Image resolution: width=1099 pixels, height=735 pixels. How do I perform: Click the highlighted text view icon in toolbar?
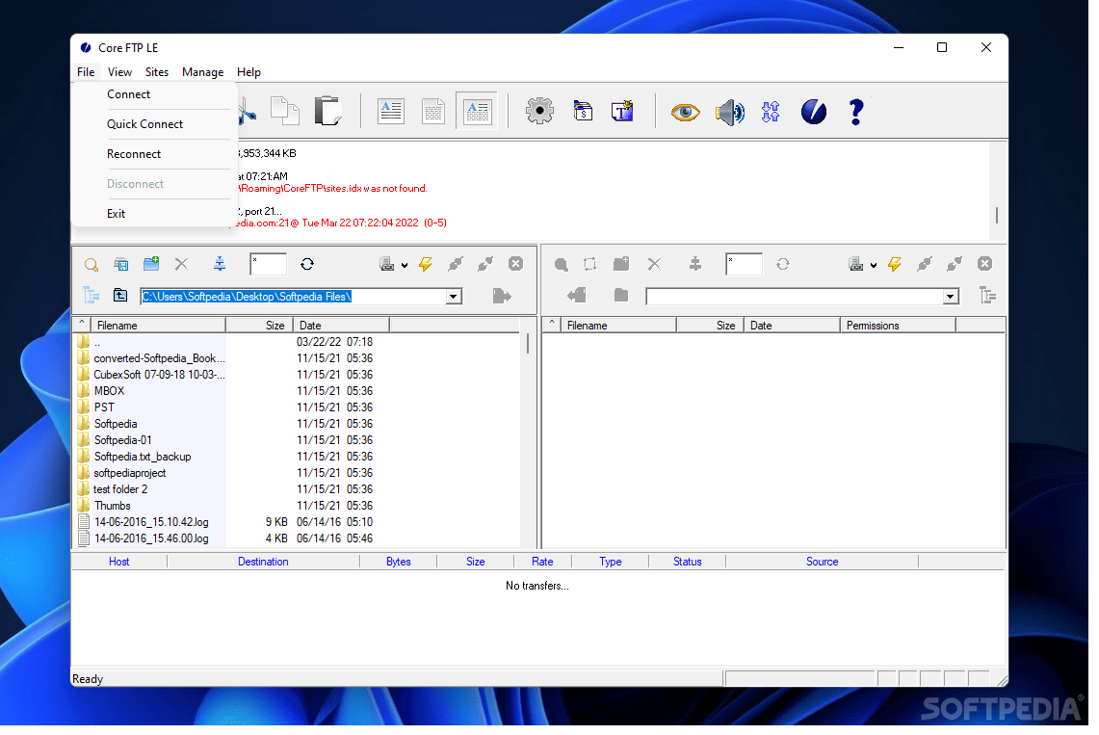pos(477,111)
